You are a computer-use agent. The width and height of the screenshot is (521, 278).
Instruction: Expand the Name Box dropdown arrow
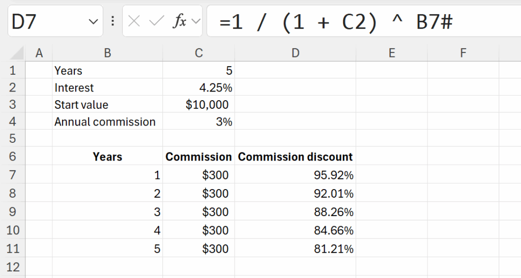(93, 21)
